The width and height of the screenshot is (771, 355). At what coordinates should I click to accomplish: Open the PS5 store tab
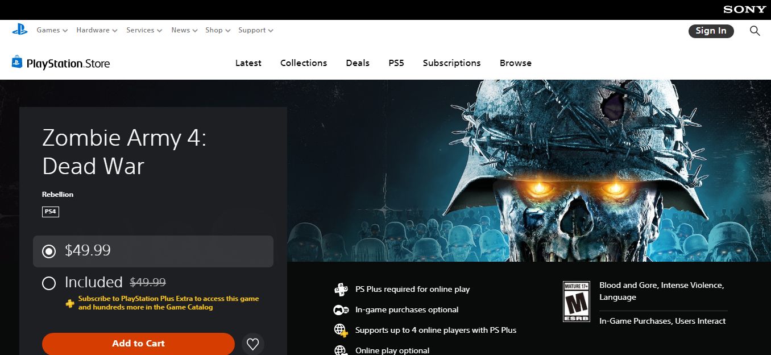(396, 63)
